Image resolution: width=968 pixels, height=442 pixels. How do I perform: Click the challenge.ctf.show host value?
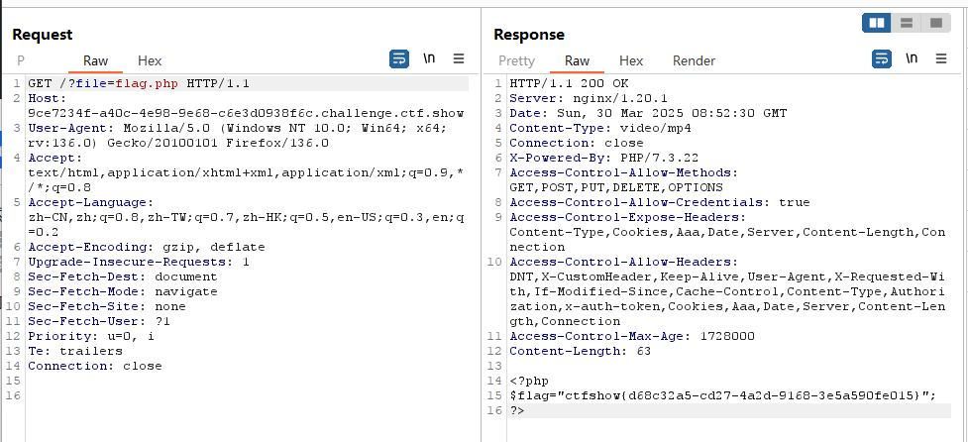click(247, 113)
